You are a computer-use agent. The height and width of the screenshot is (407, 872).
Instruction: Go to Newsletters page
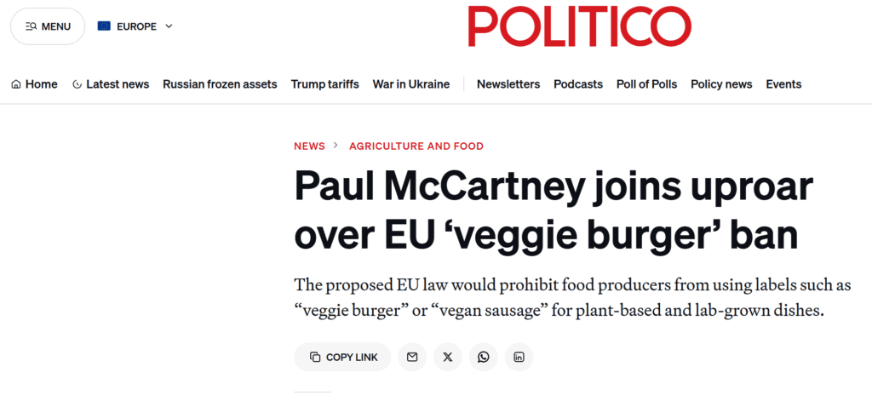pyautogui.click(x=508, y=84)
